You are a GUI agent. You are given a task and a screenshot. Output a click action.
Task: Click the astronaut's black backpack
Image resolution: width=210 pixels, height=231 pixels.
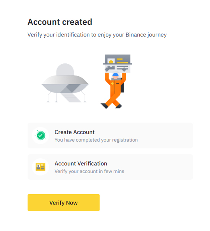122,85
